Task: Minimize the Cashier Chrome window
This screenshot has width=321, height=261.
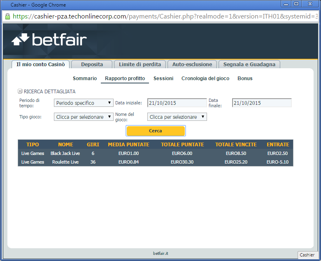Action: (286, 4)
